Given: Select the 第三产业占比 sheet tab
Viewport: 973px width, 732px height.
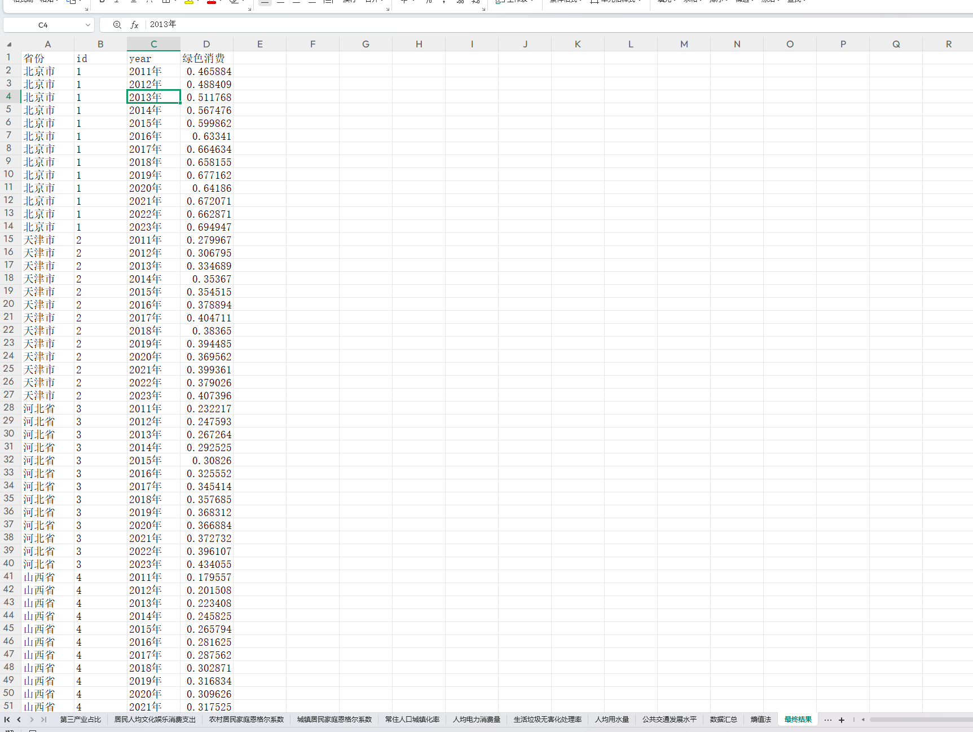Looking at the screenshot, I should point(80,719).
